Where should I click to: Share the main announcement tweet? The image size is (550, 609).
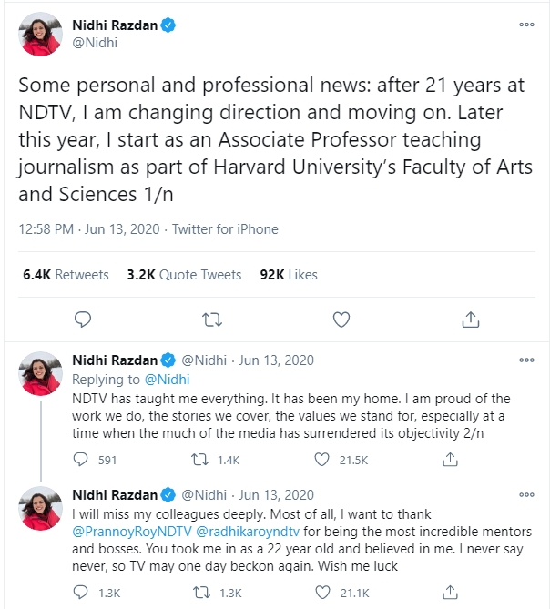(x=471, y=320)
